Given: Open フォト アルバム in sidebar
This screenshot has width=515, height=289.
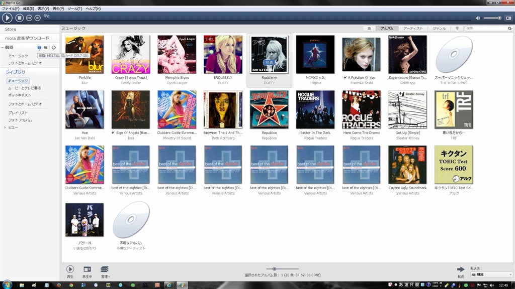Looking at the screenshot, I should click(20, 120).
